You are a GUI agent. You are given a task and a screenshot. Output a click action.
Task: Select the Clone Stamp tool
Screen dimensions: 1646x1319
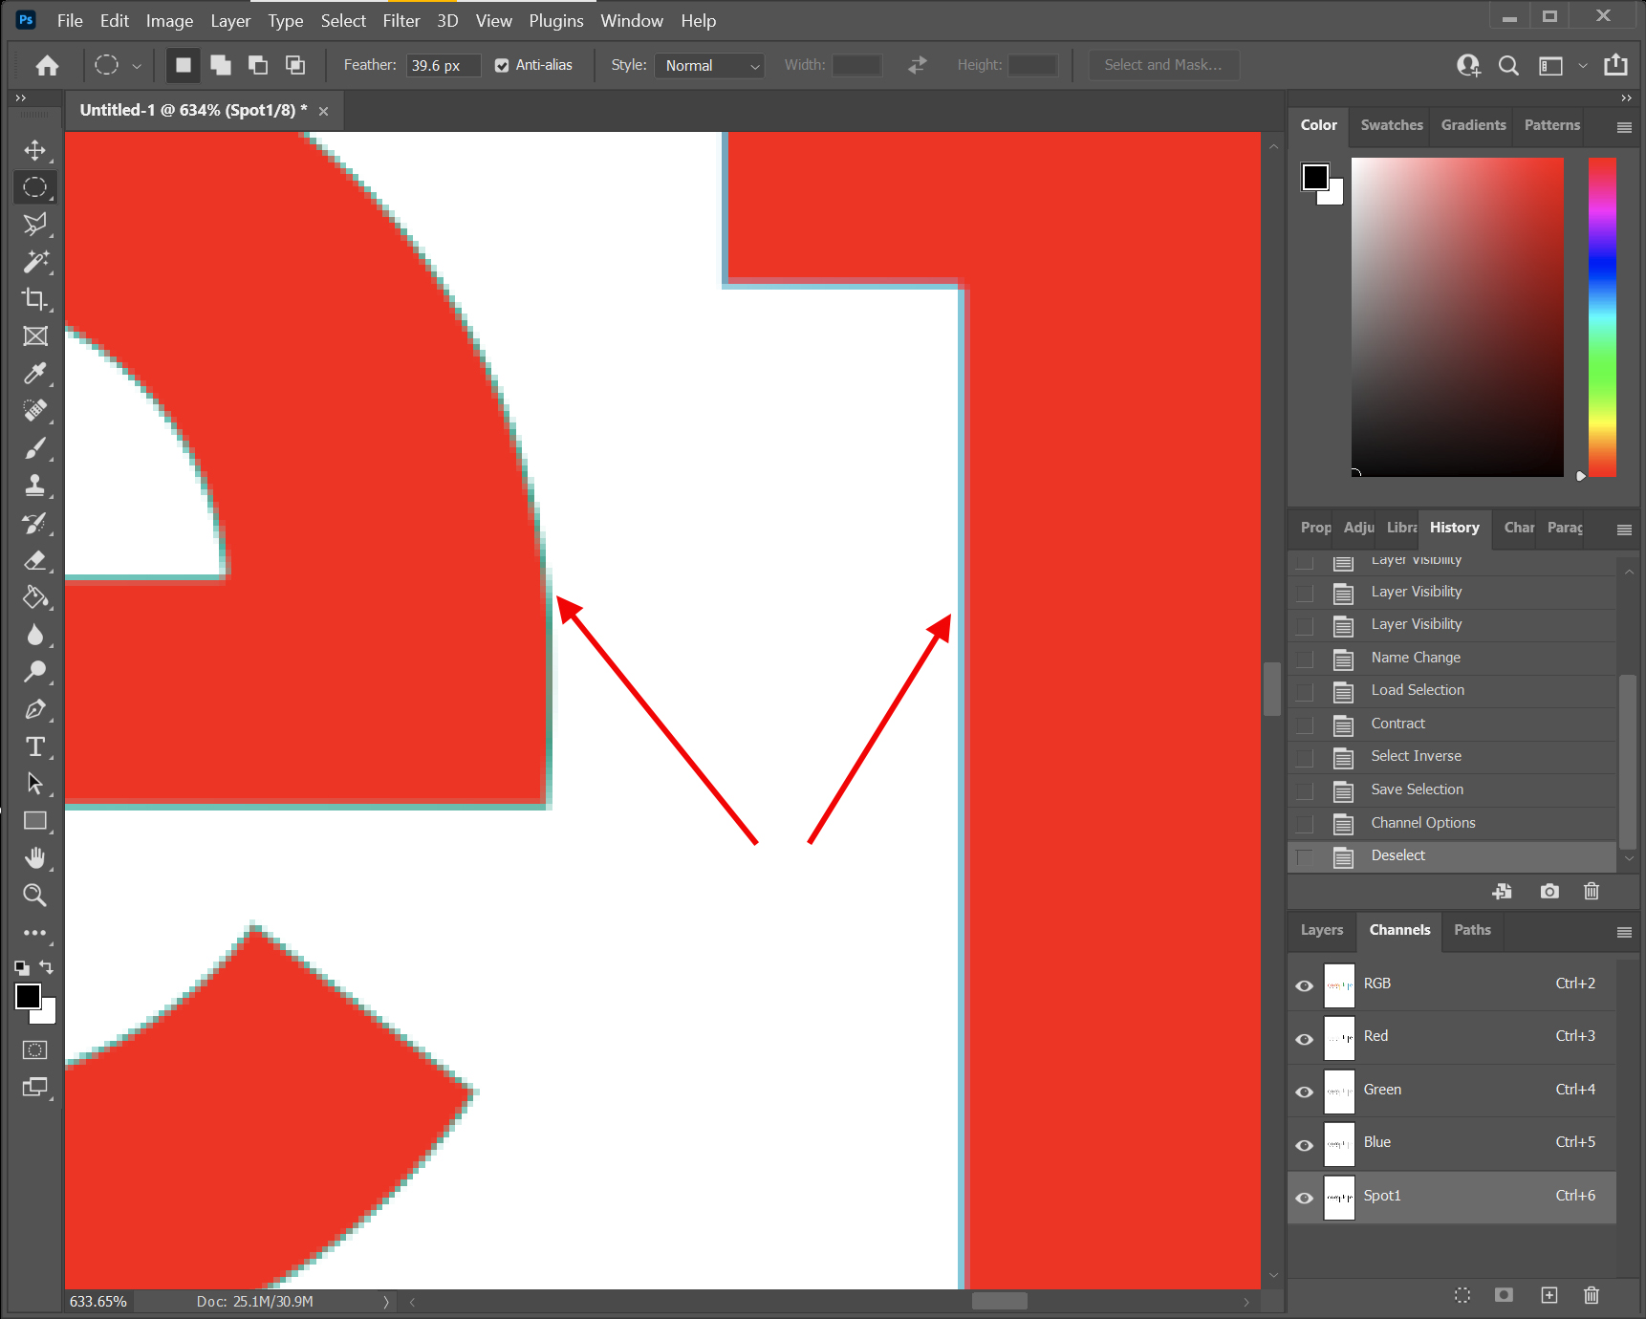click(x=34, y=486)
